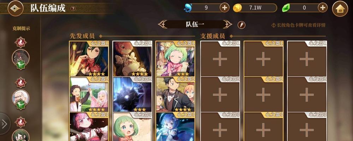Add green gems with the plus button
The image size is (353, 141).
point(323,8)
